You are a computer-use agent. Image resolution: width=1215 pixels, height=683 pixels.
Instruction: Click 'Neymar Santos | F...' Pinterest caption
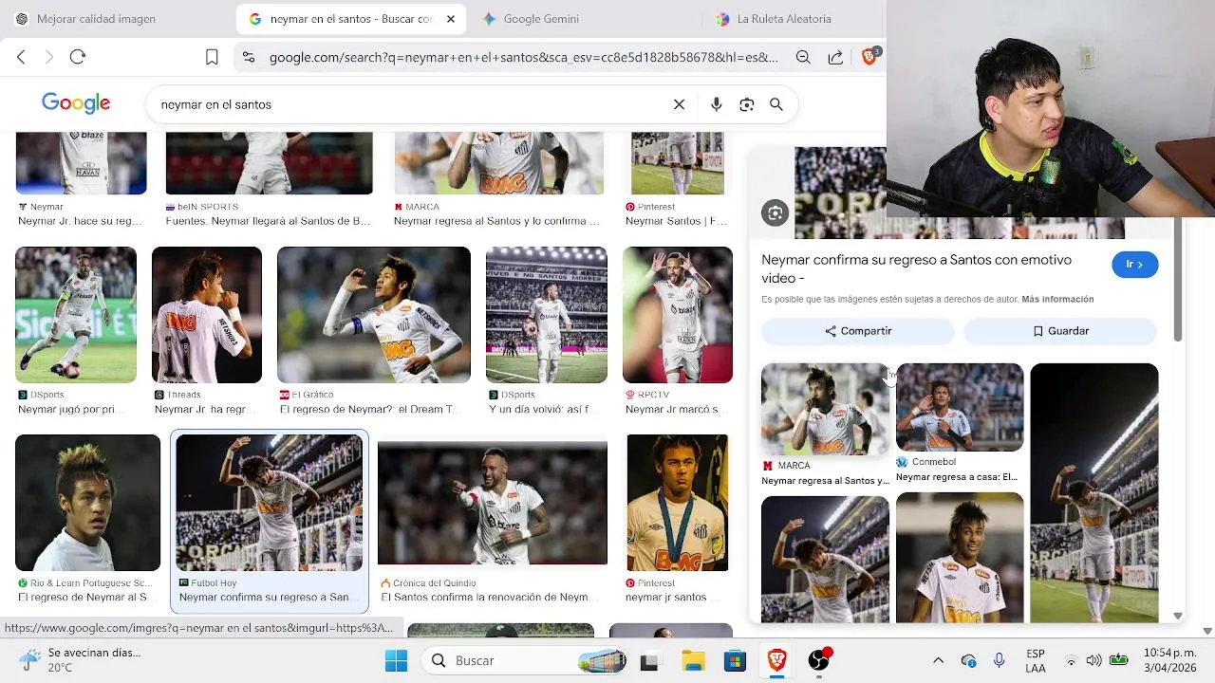[676, 221]
